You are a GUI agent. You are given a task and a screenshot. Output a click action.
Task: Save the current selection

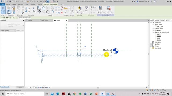pos(93,7)
